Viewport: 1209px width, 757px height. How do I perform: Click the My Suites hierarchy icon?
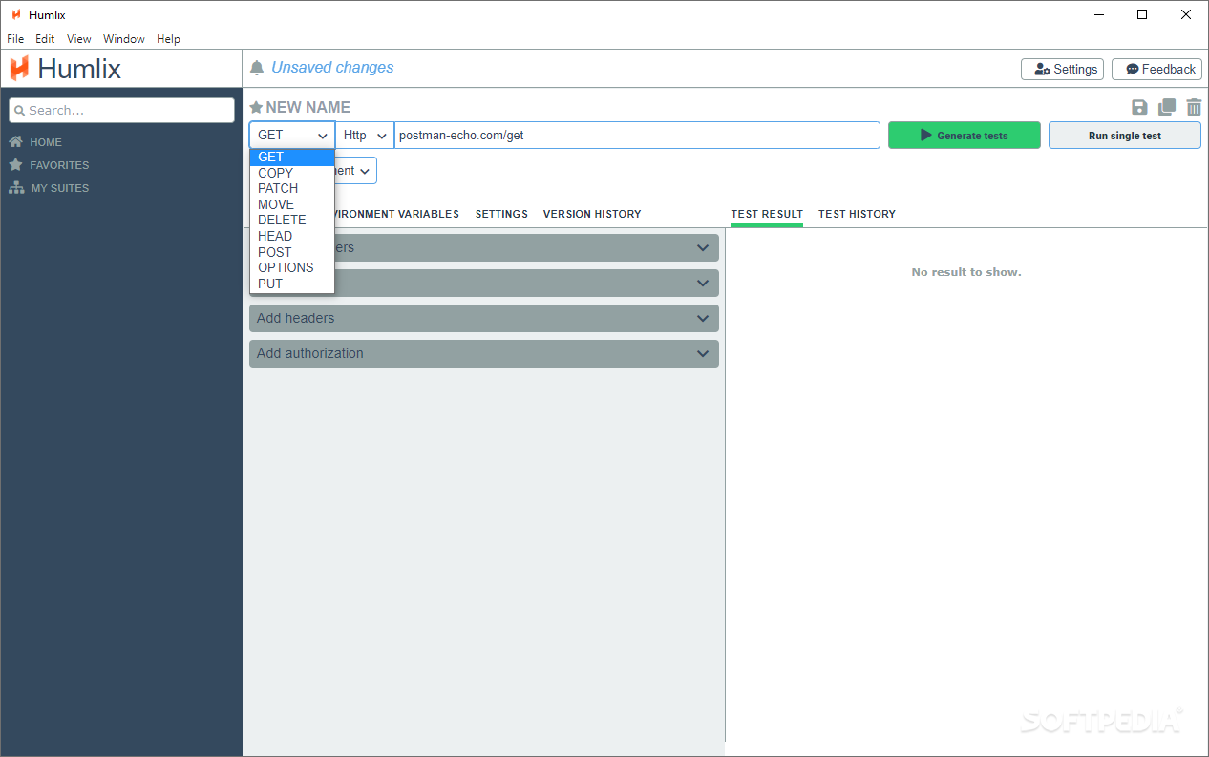pyautogui.click(x=16, y=188)
